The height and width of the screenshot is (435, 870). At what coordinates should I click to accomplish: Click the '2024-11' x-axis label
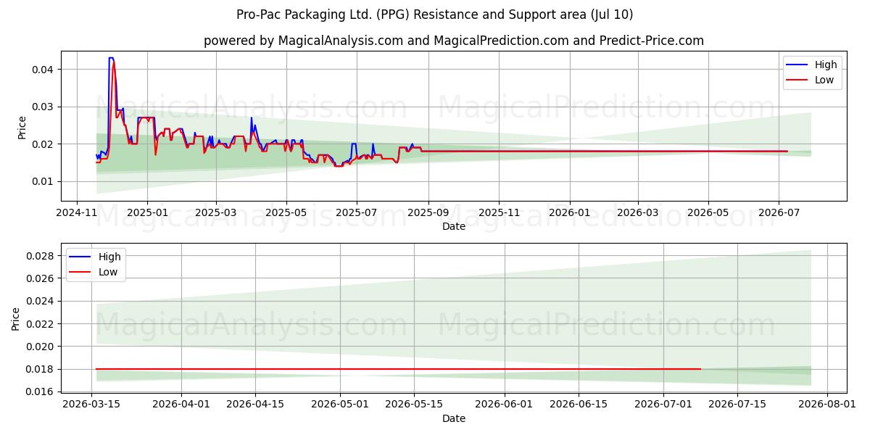78,214
